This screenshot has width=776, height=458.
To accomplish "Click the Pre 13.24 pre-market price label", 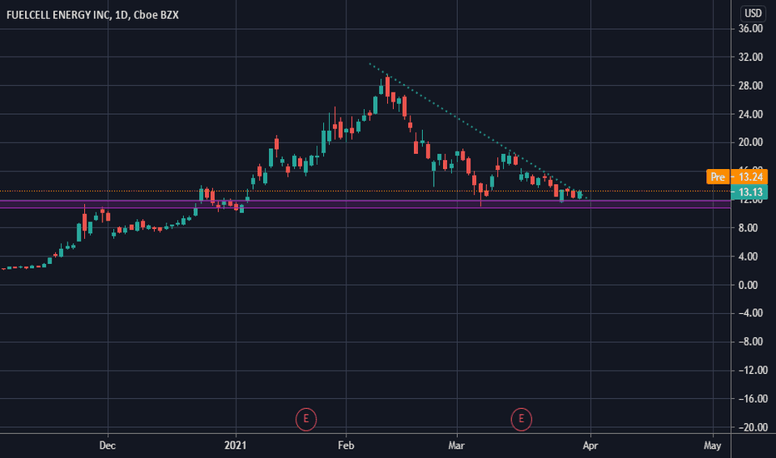I will [x=737, y=177].
